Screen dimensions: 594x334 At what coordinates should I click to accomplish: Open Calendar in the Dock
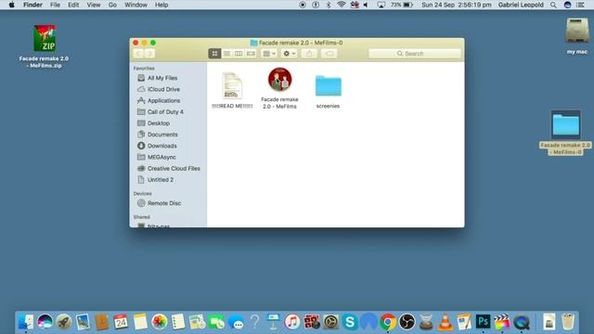121,322
